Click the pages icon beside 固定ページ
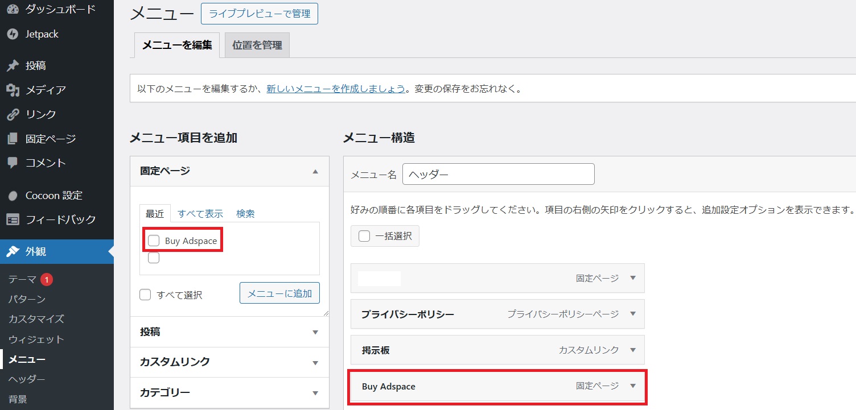 coord(13,139)
